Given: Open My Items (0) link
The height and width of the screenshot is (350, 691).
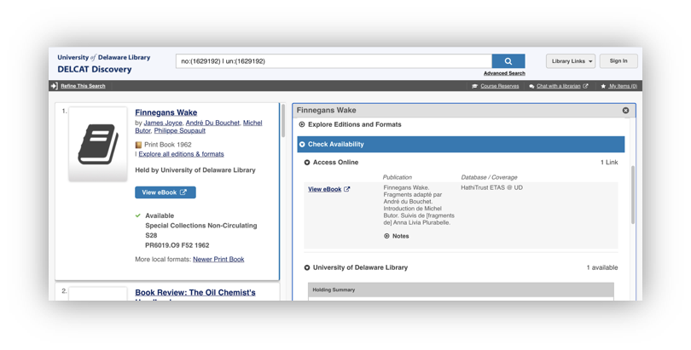Looking at the screenshot, I should click(x=623, y=86).
